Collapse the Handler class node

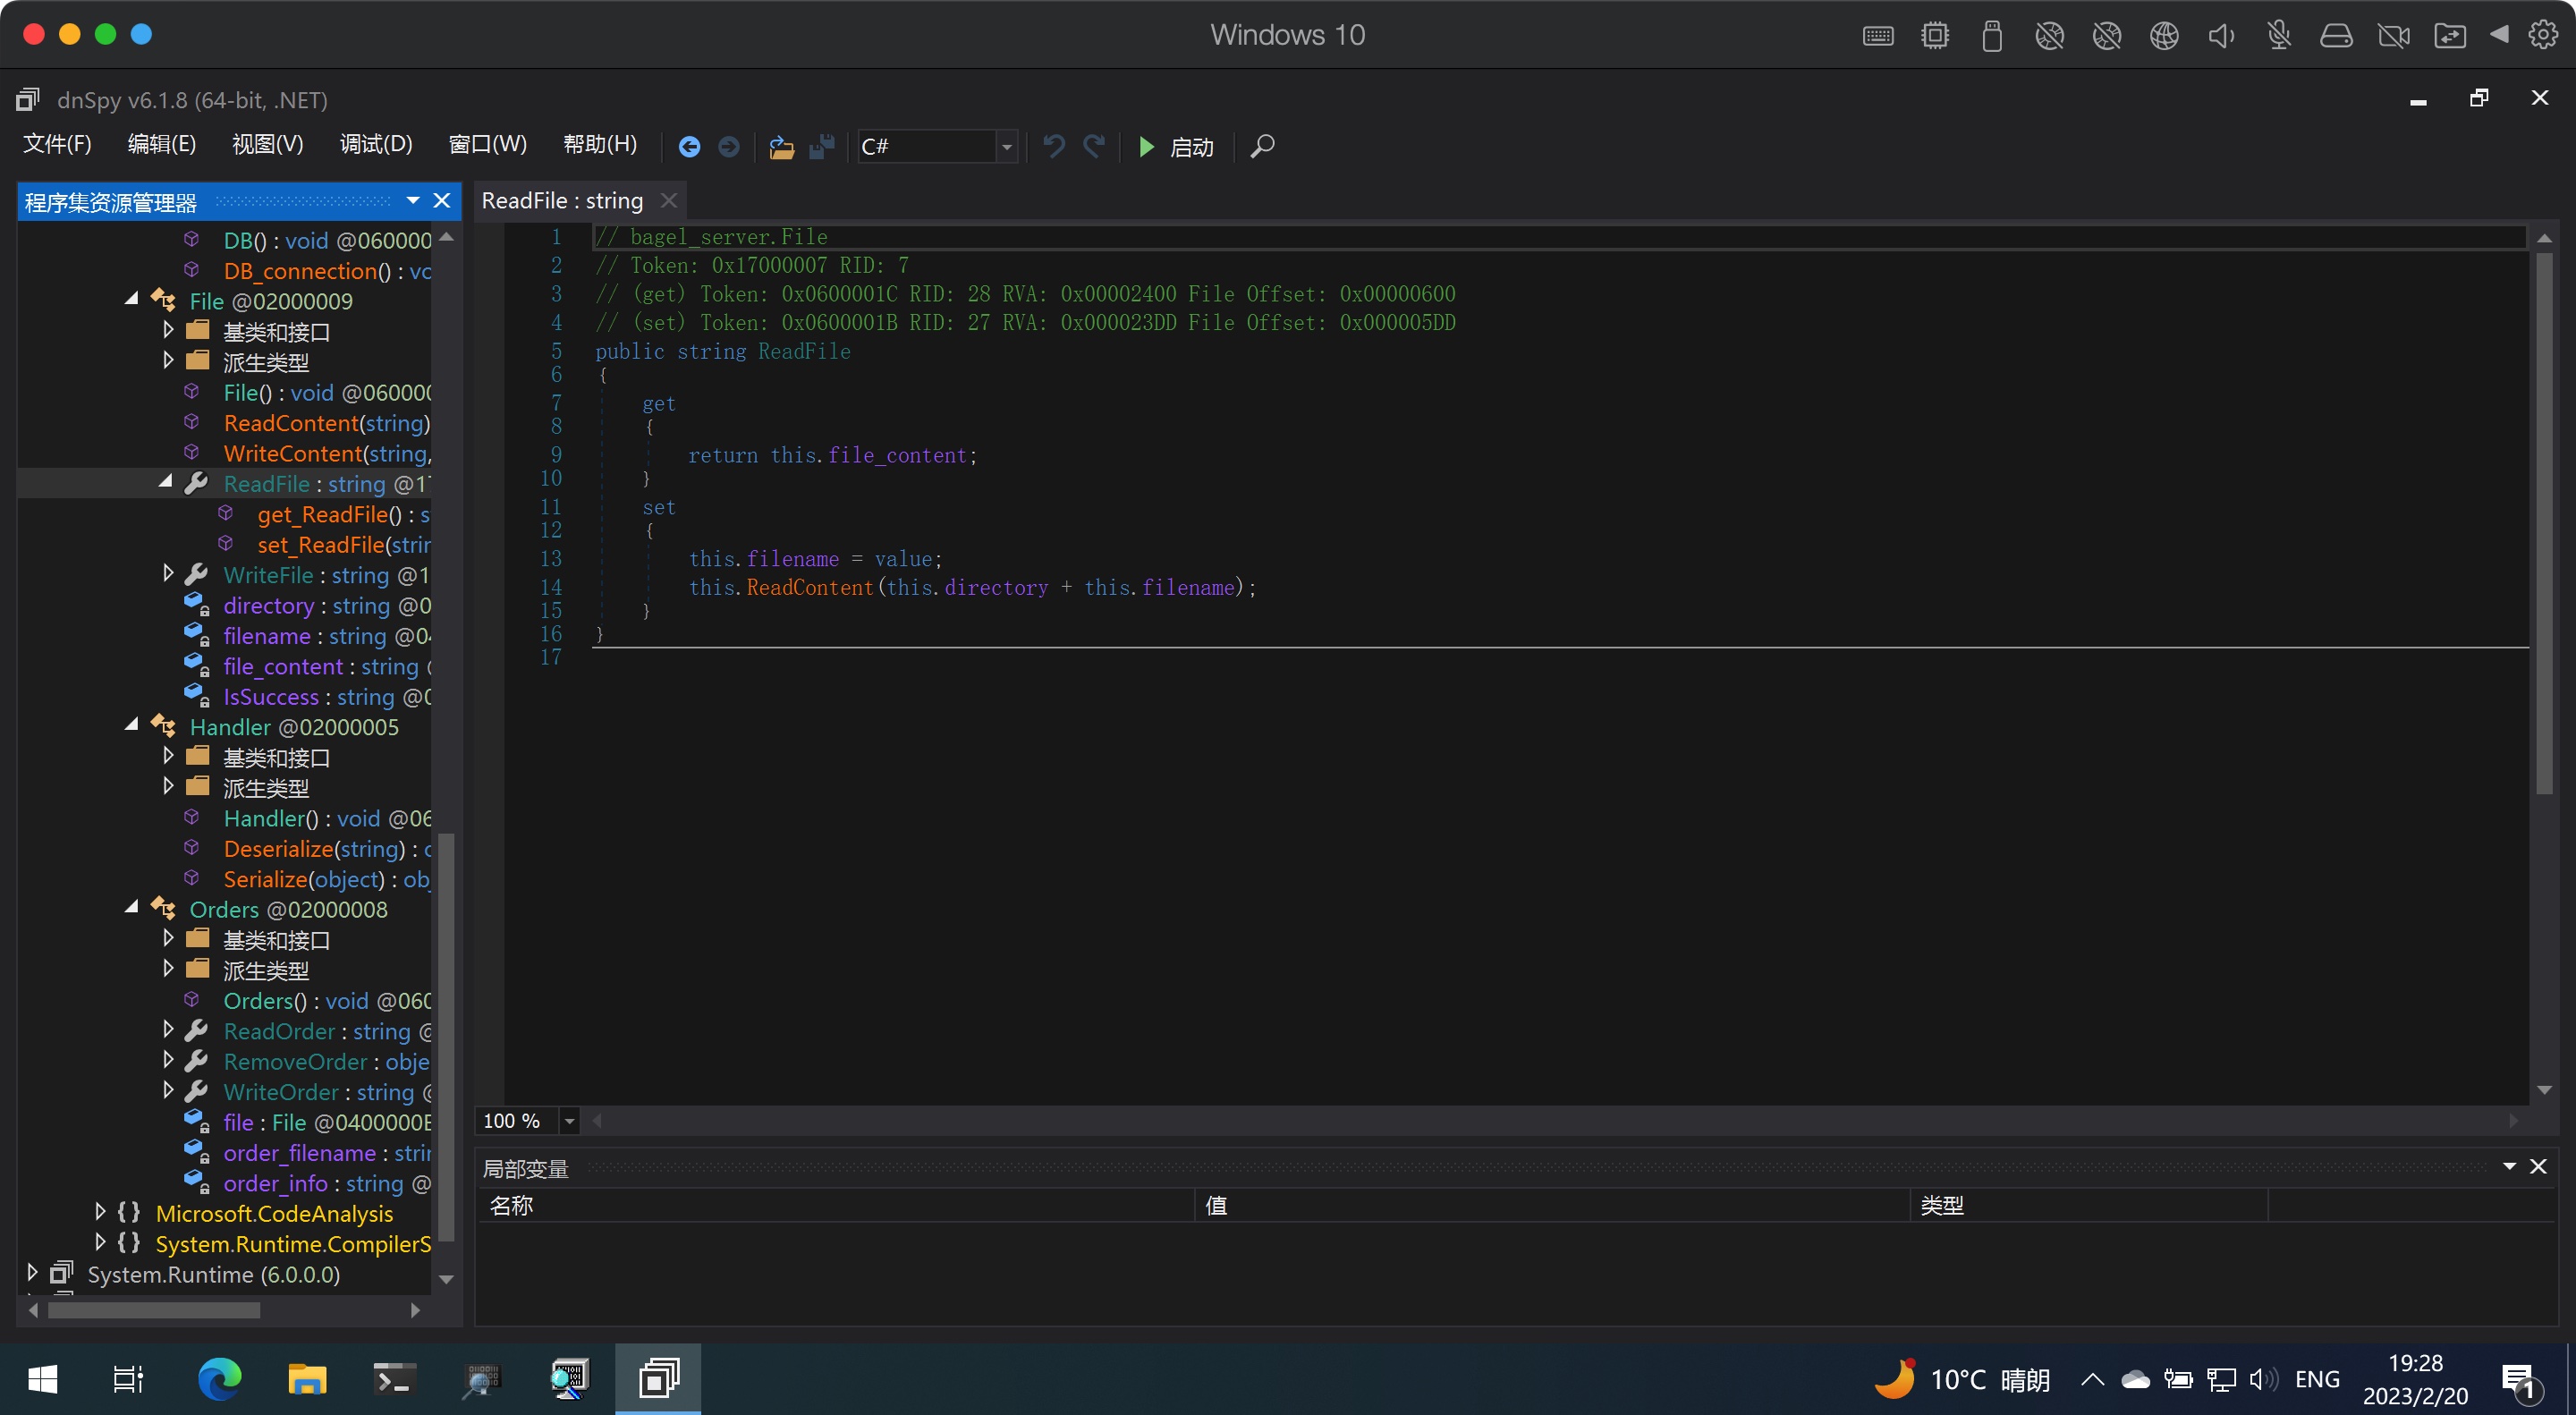click(x=132, y=725)
